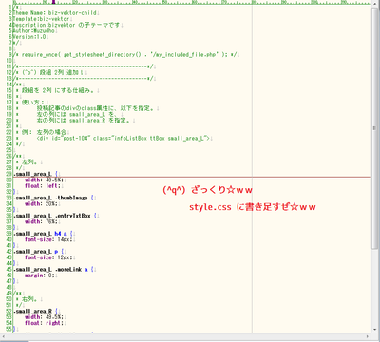
Task: Select line number 29 in the gutter
Action: pos(9,174)
